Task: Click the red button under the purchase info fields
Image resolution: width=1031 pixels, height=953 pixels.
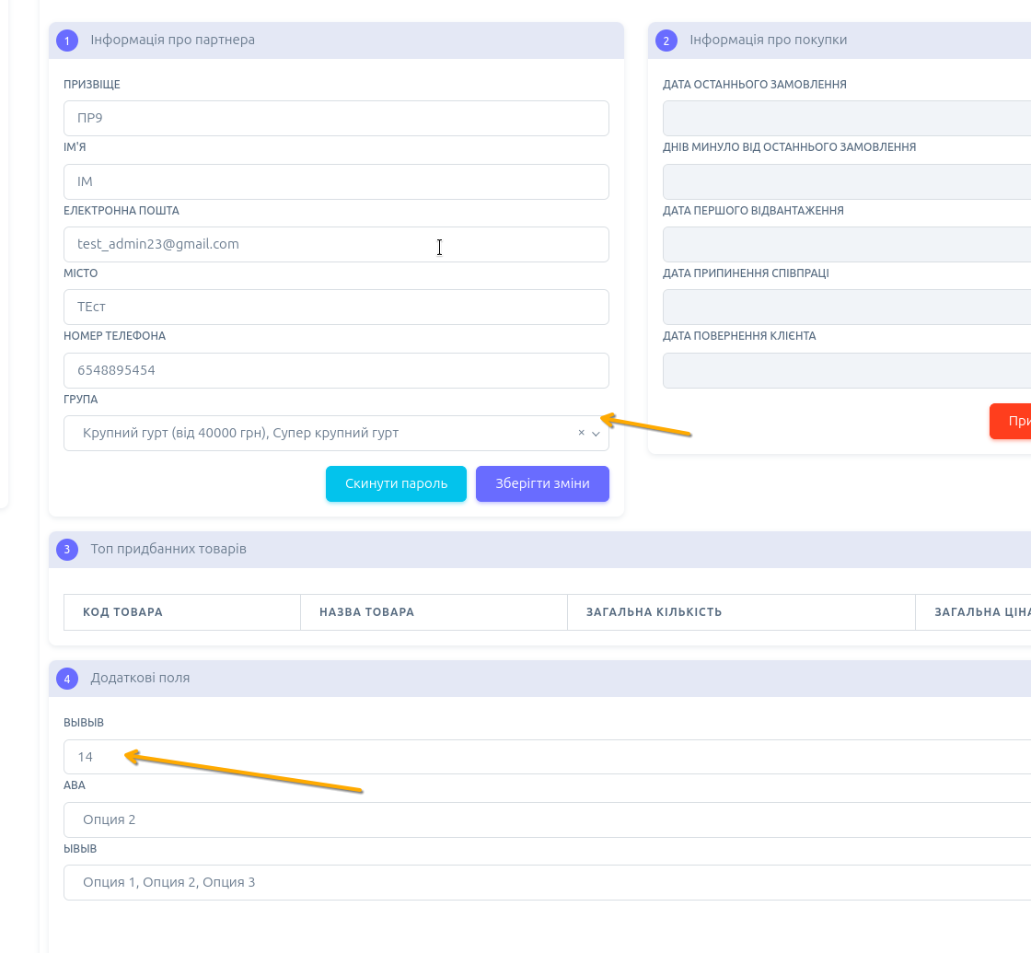Action: pos(1011,421)
